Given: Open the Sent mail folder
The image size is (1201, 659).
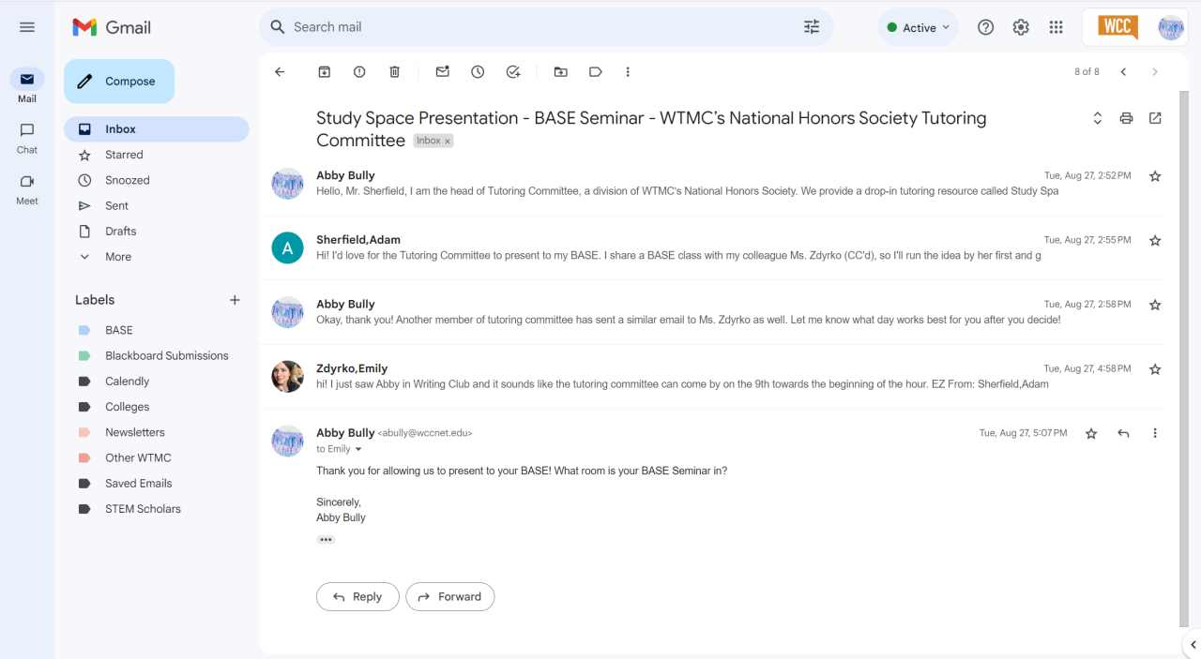Looking at the screenshot, I should [117, 206].
